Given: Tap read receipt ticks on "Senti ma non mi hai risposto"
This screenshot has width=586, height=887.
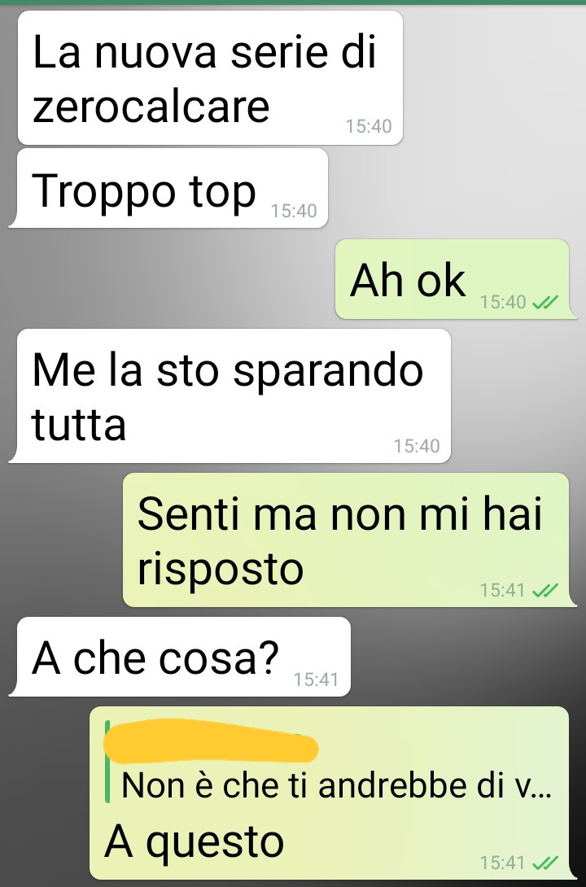Looking at the screenshot, I should pos(546,590).
